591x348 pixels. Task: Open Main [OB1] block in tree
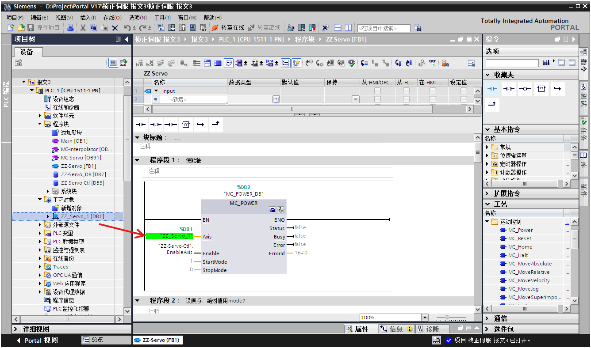pos(74,141)
